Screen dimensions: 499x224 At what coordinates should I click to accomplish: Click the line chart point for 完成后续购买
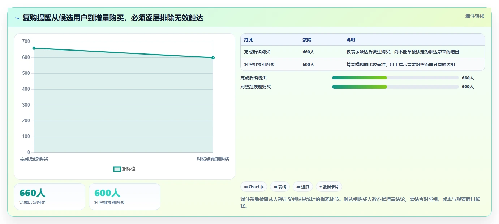coord(34,48)
